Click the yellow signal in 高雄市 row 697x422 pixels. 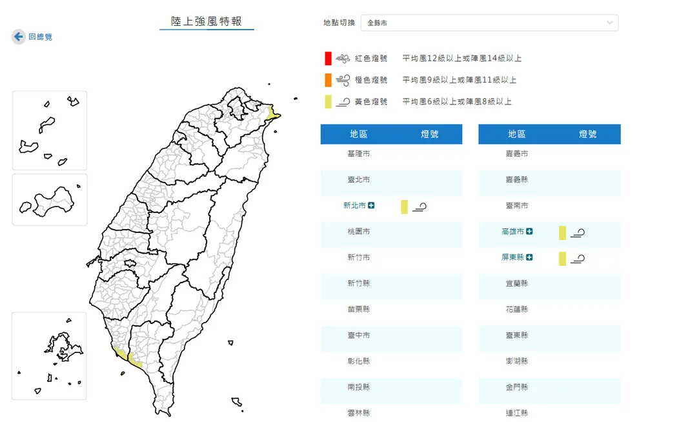tap(562, 233)
